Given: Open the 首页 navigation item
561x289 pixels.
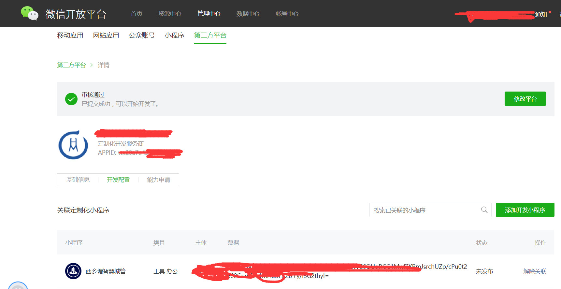Looking at the screenshot, I should coord(137,14).
